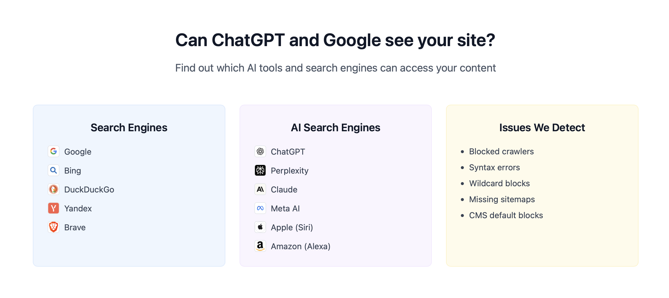Click the Claude Anthropic icon
Viewport: 669px width, 298px height.
tap(260, 189)
